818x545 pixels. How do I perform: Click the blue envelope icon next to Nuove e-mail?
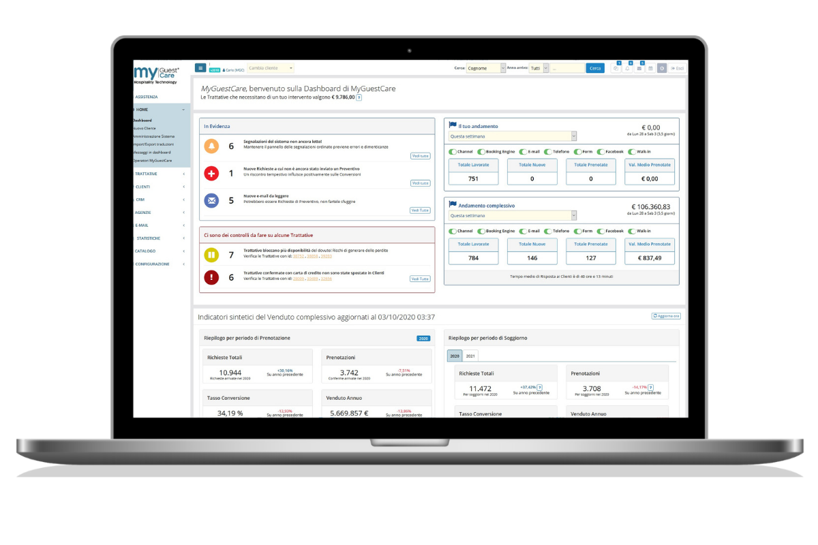point(211,201)
